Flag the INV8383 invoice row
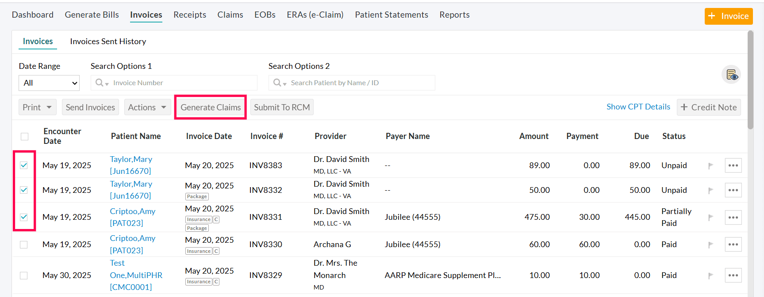The image size is (764, 297). click(711, 165)
